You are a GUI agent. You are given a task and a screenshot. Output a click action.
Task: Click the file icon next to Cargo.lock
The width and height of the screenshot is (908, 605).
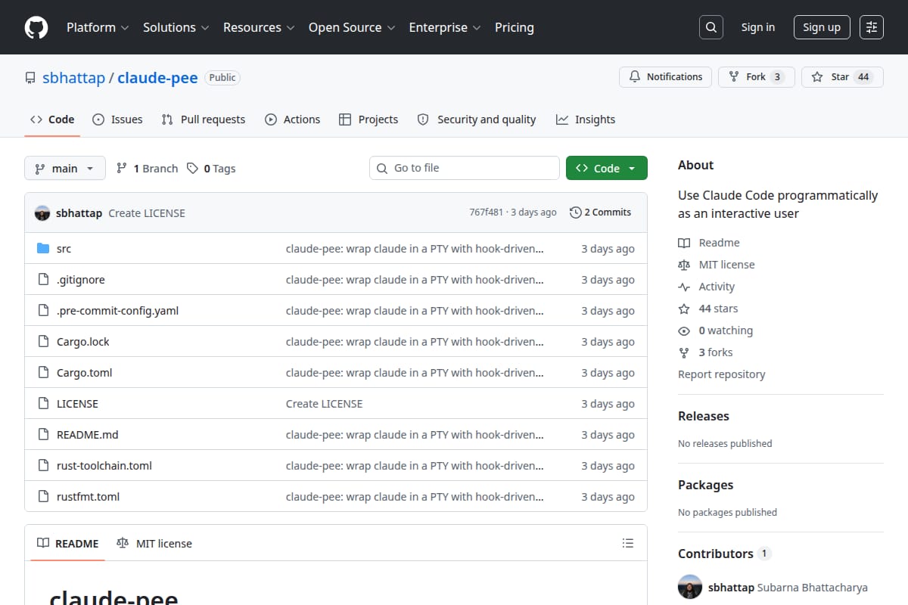43,342
